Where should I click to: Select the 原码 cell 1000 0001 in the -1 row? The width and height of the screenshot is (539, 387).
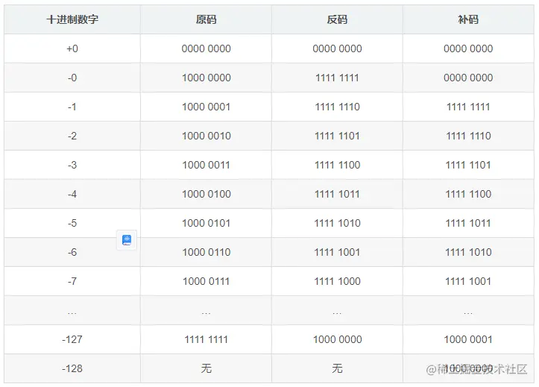coord(206,107)
